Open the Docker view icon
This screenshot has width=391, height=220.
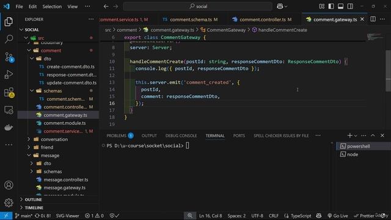pos(9,128)
